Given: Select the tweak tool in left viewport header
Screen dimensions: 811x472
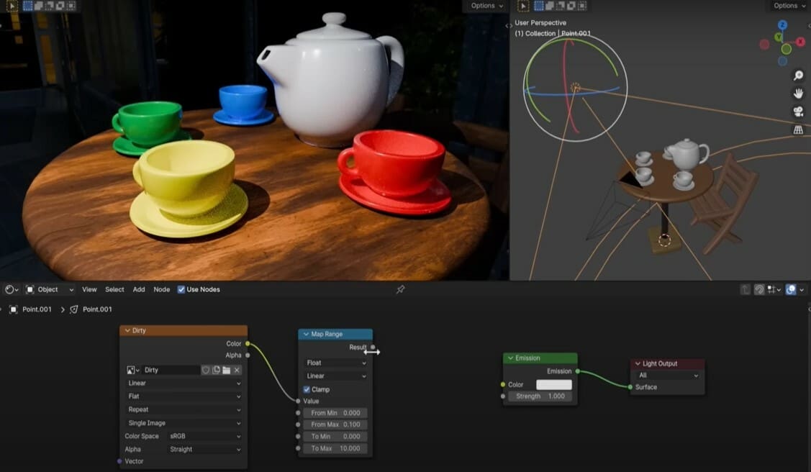Looking at the screenshot, I should point(12,6).
